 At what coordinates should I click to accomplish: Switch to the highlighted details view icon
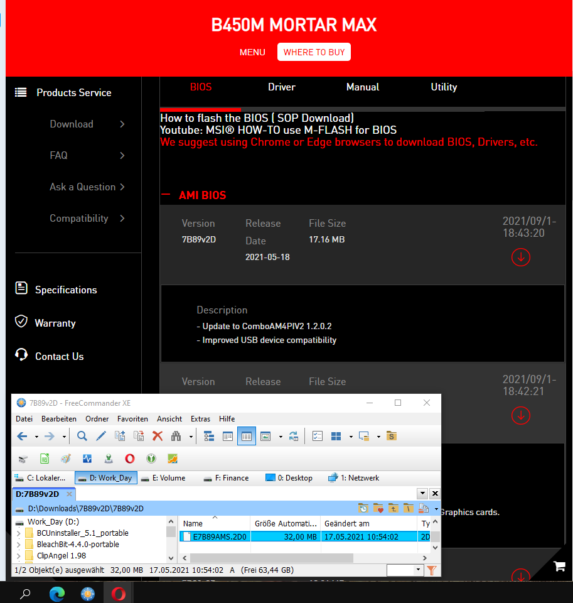click(247, 437)
